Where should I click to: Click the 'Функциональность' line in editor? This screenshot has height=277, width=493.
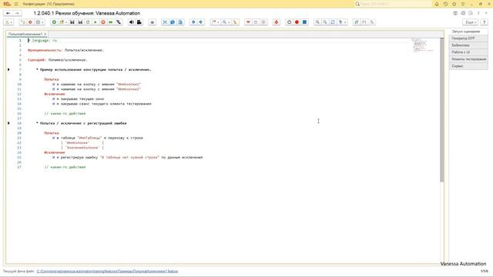click(x=65, y=50)
